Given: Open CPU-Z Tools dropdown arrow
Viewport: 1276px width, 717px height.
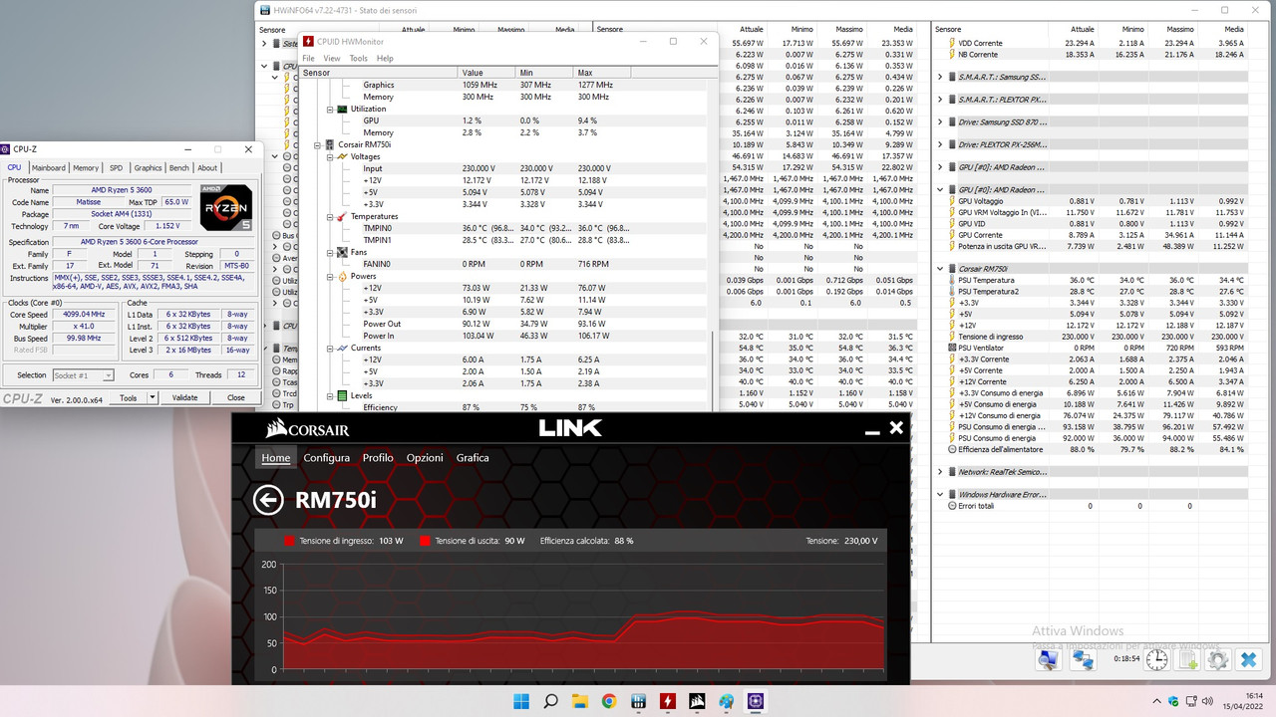Looking at the screenshot, I should 153,397.
